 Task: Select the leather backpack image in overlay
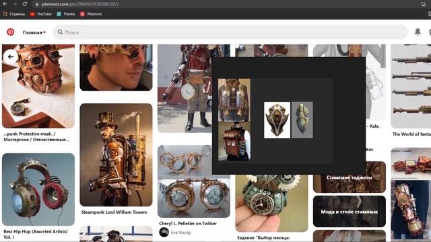234,141
